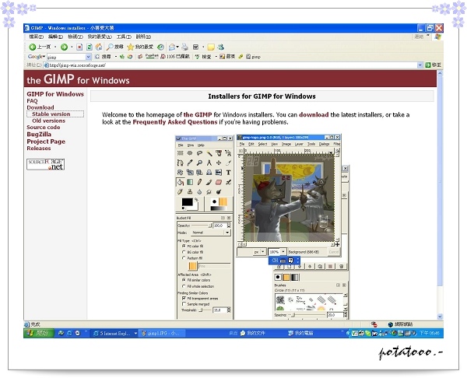The image size is (467, 378).
Task: Open the BugZilla sidebar link
Action: (39, 135)
